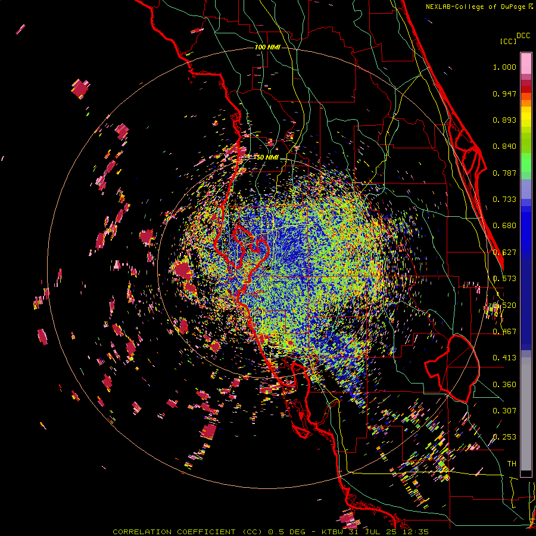
Task: Click the DCC product label
Action: coord(523,36)
